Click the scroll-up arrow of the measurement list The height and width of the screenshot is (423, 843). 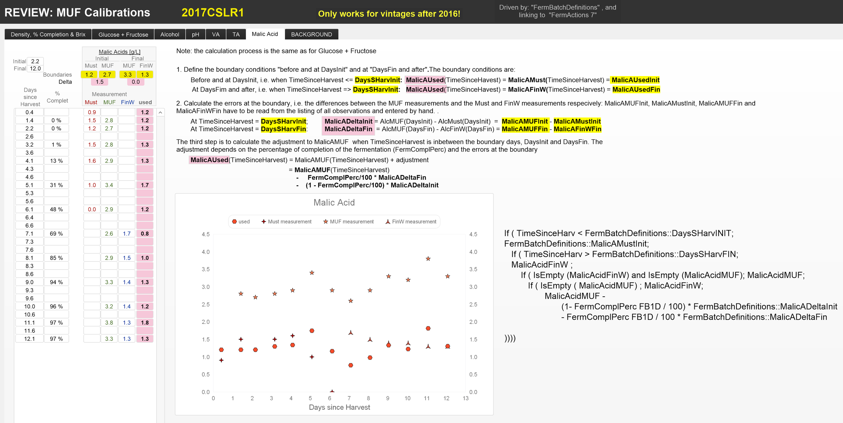(161, 112)
